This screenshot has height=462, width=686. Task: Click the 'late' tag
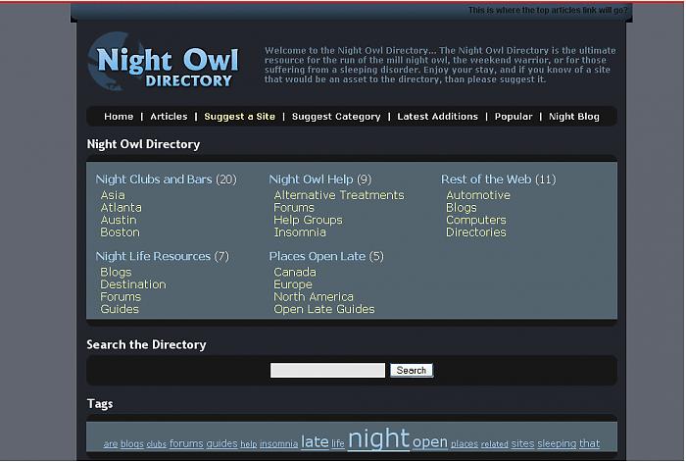click(315, 441)
